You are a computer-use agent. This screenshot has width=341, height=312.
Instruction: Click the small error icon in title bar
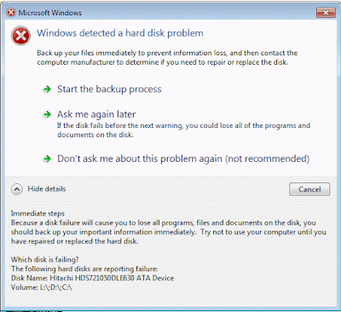[11, 13]
